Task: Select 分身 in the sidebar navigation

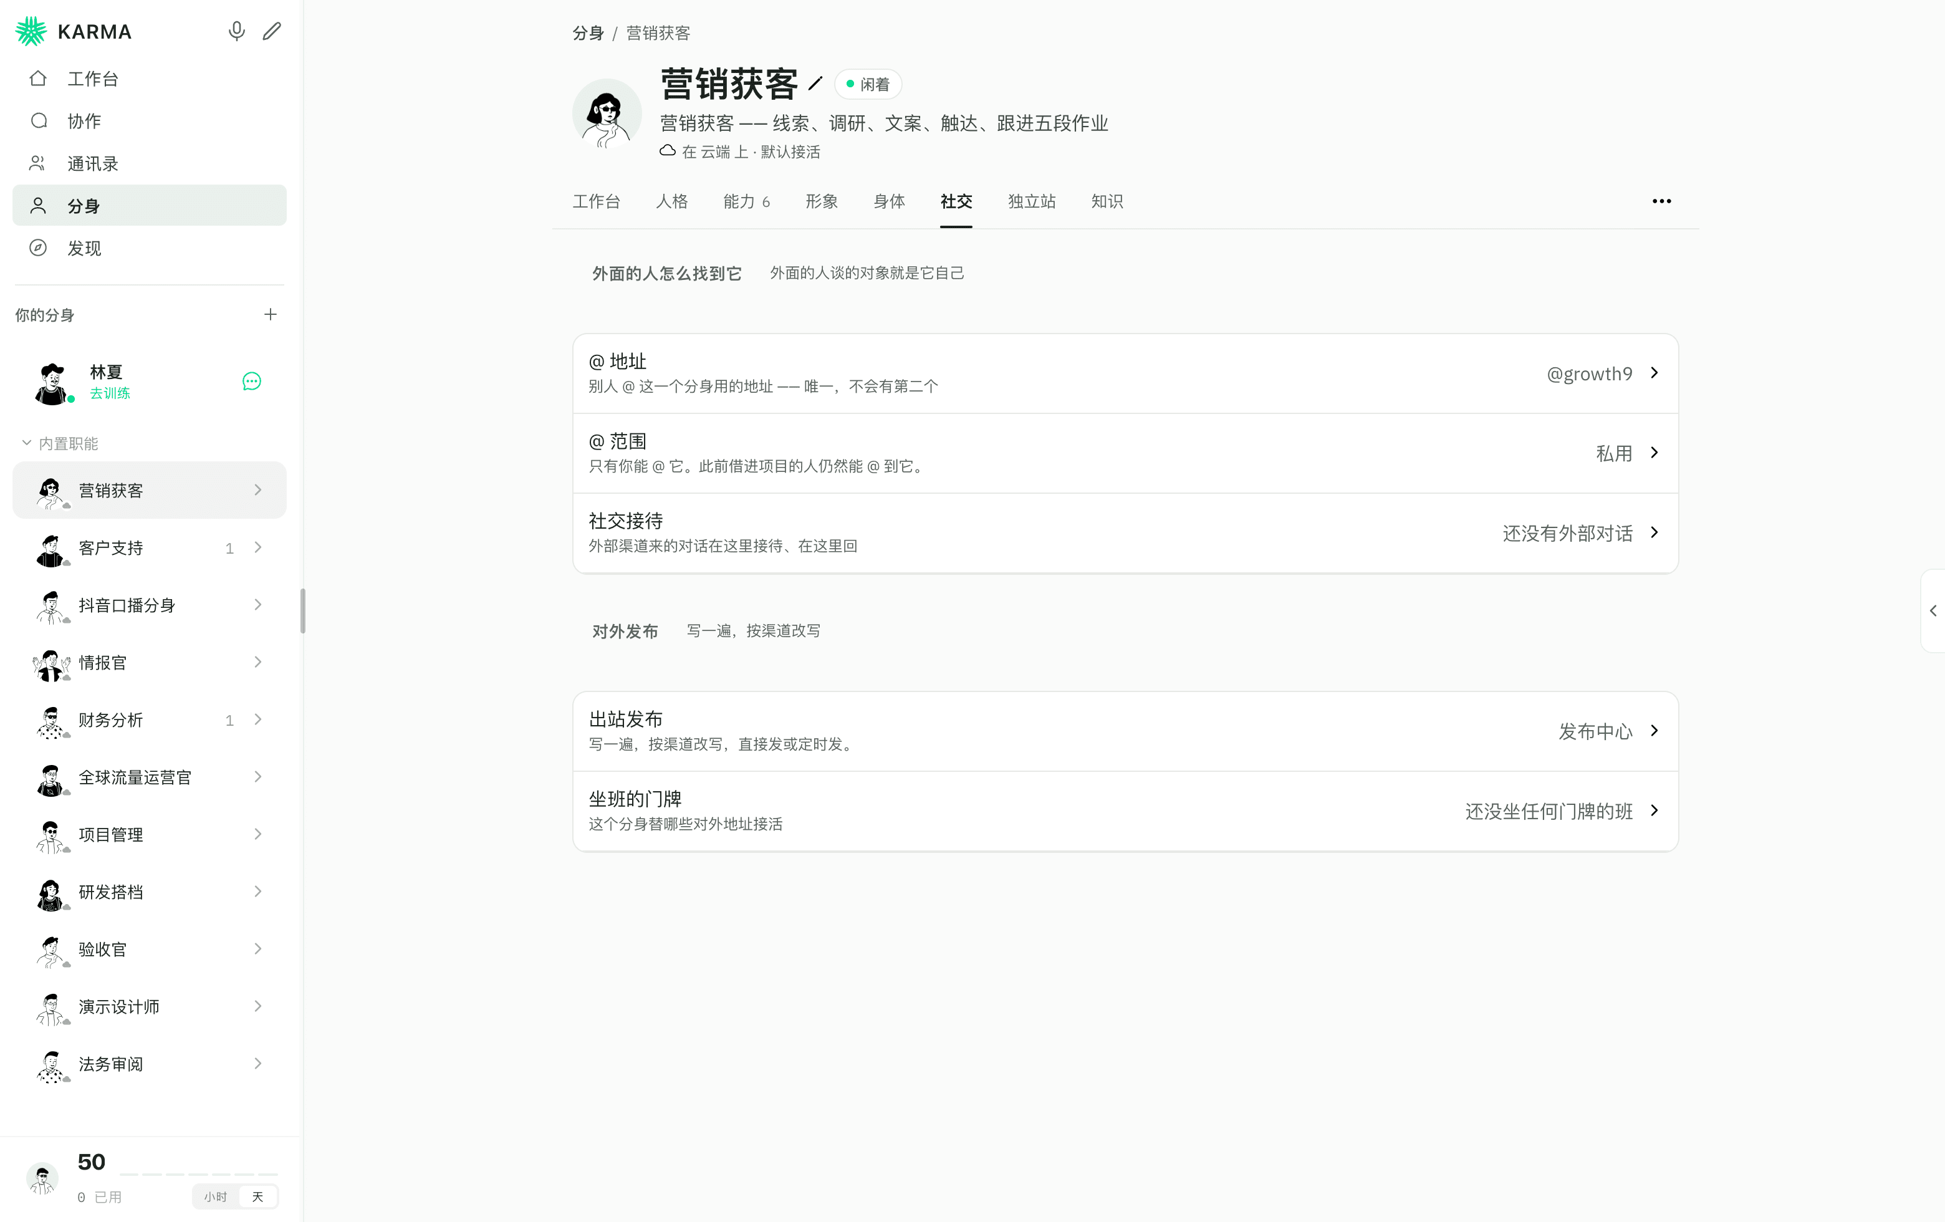Action: coord(150,205)
